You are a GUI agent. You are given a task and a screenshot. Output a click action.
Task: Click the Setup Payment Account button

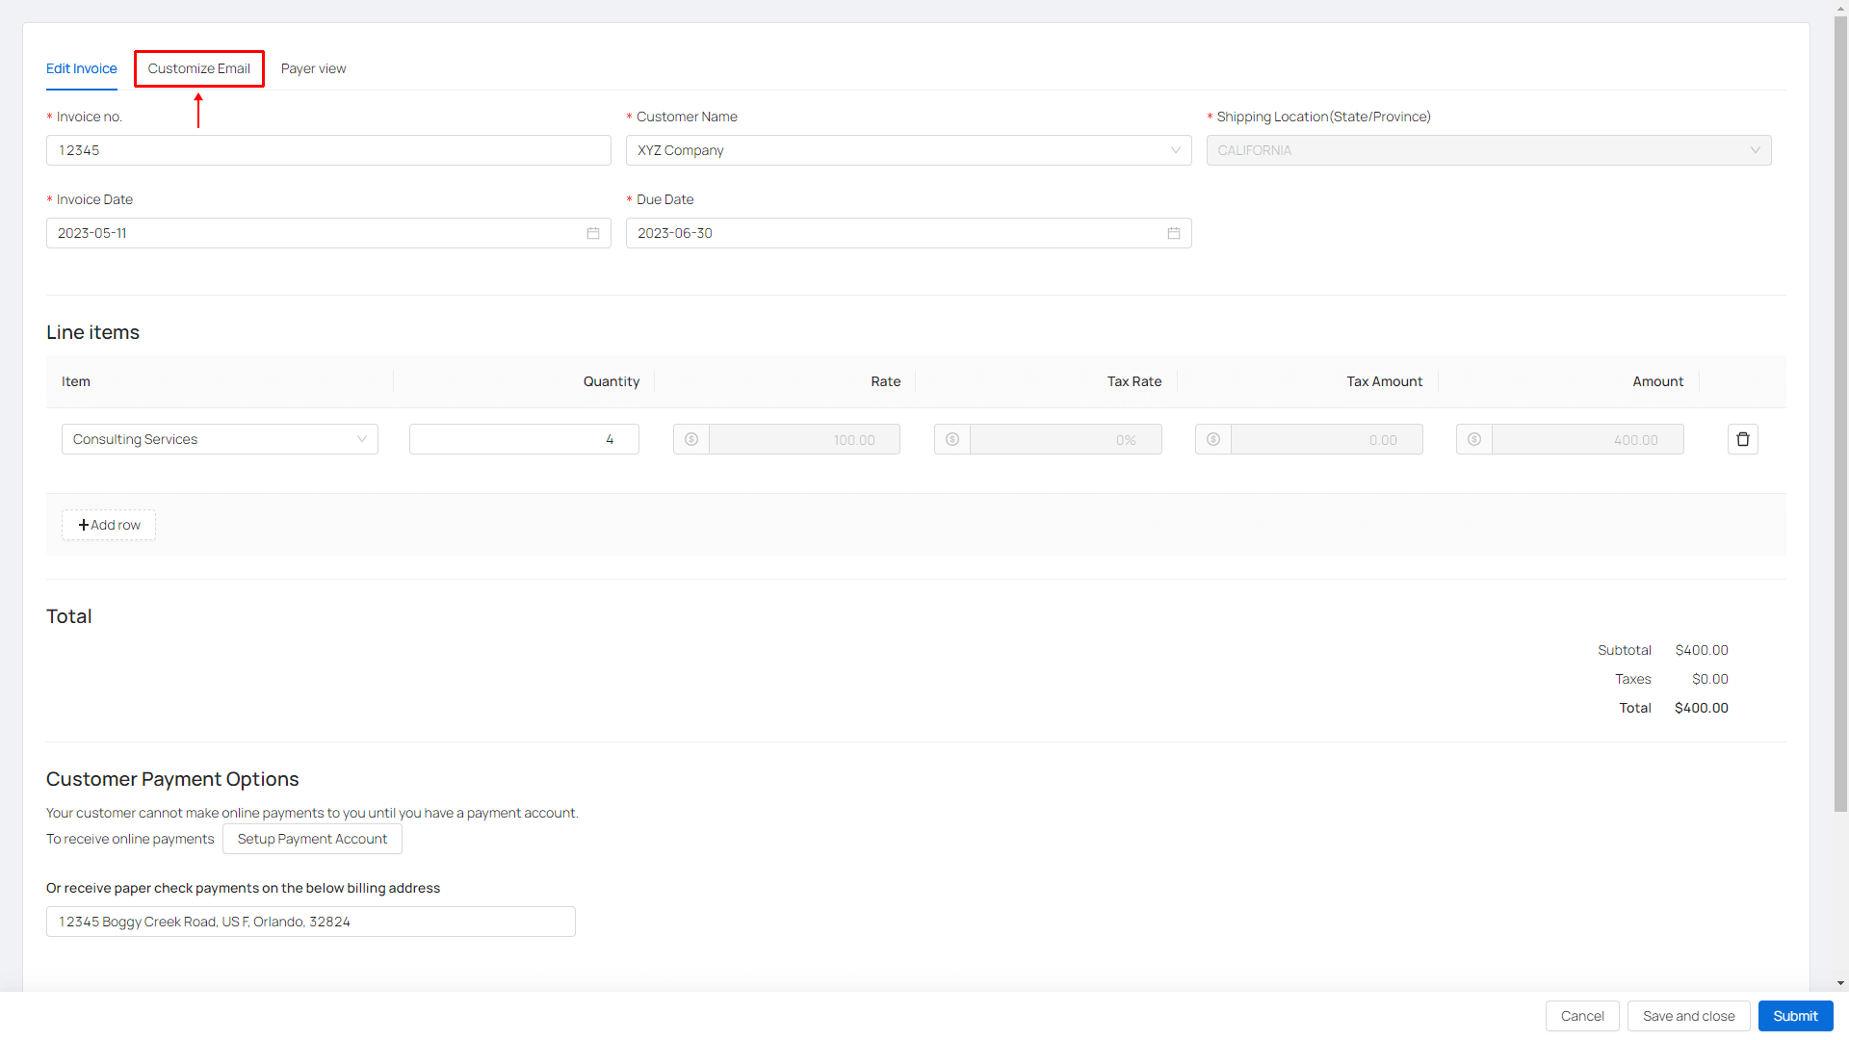(312, 839)
